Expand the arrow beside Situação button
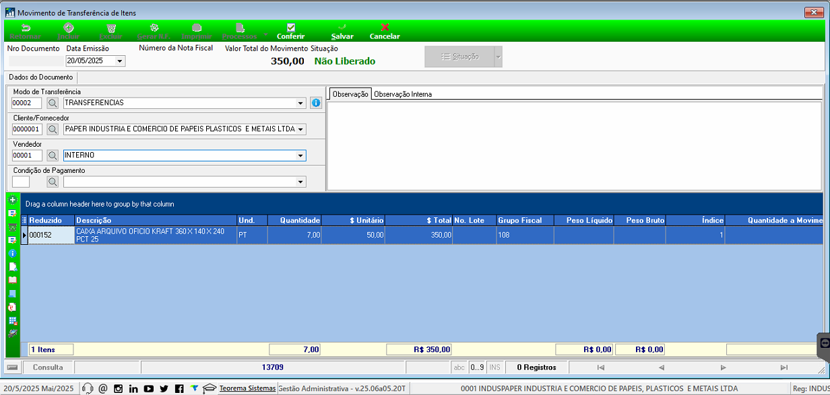830x395 pixels. click(x=499, y=57)
